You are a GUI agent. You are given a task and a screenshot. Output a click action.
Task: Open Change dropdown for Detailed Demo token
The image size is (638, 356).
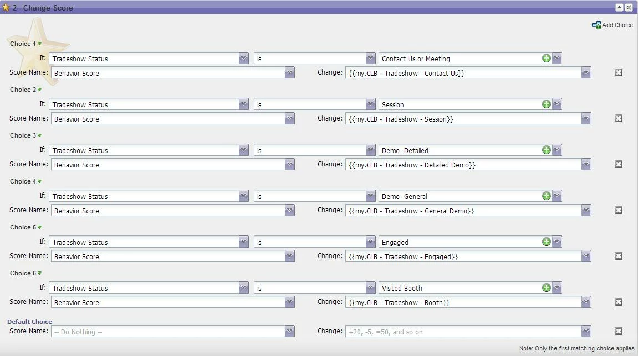(586, 165)
